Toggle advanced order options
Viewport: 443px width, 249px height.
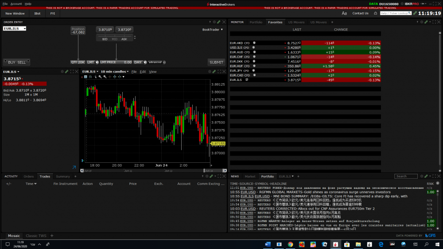pos(156,62)
